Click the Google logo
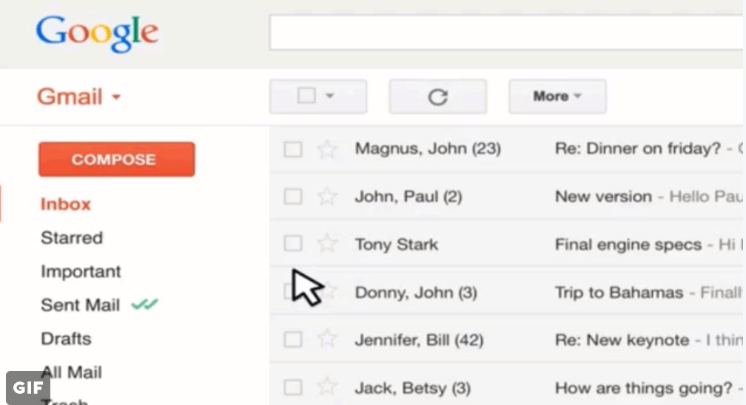The height and width of the screenshot is (405, 746). click(97, 33)
